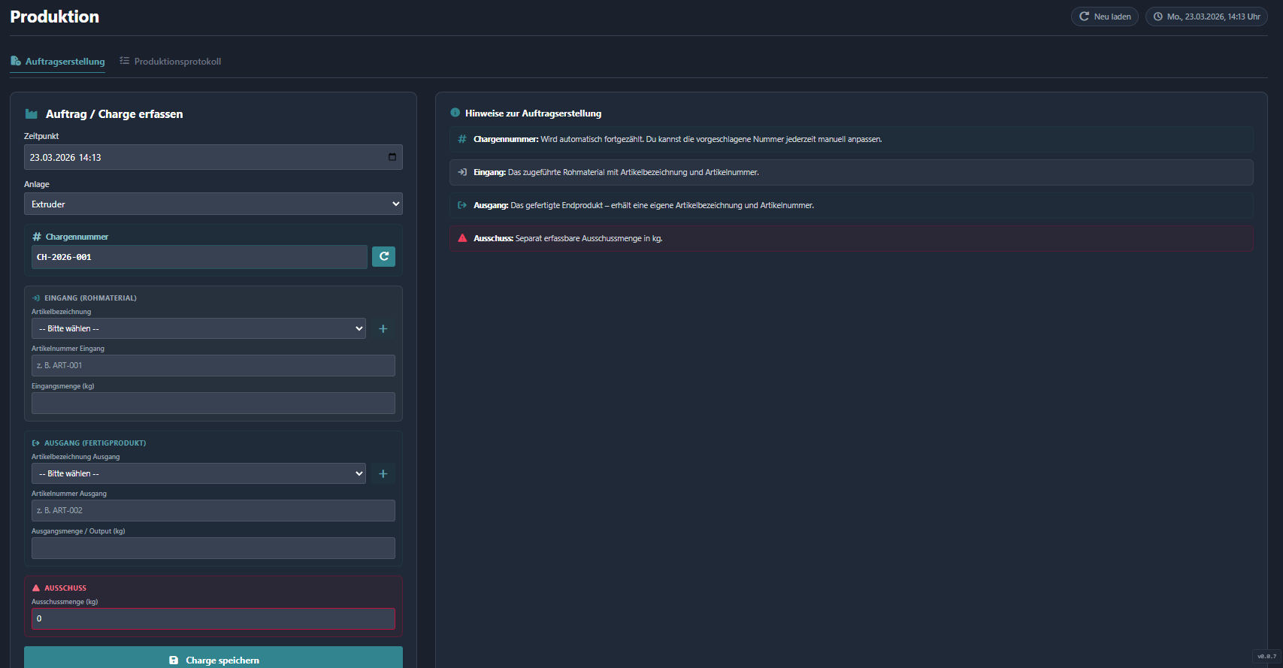Viewport: 1283px width, 668px height.
Task: Expand the Artikelbezeichnung Ausgang dropdown
Action: [198, 473]
